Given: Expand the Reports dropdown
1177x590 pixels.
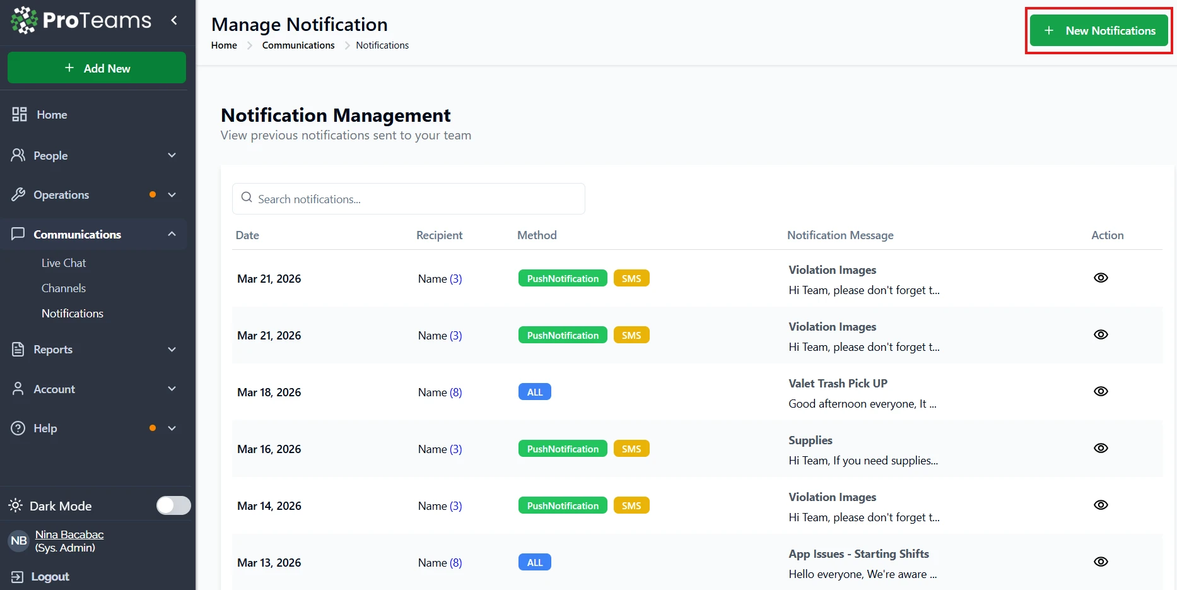Looking at the screenshot, I should (172, 350).
